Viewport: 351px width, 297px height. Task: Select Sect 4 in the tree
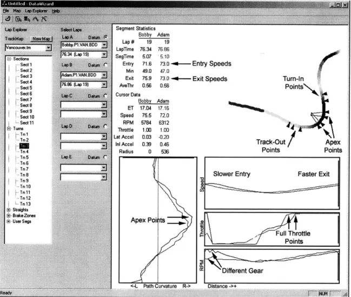click(26, 82)
